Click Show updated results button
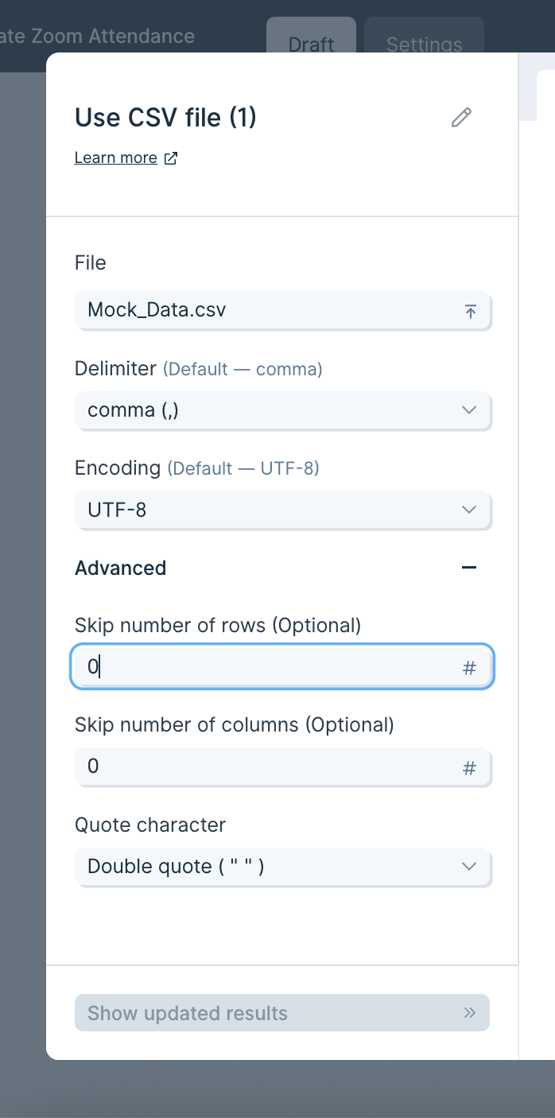 pos(281,1013)
